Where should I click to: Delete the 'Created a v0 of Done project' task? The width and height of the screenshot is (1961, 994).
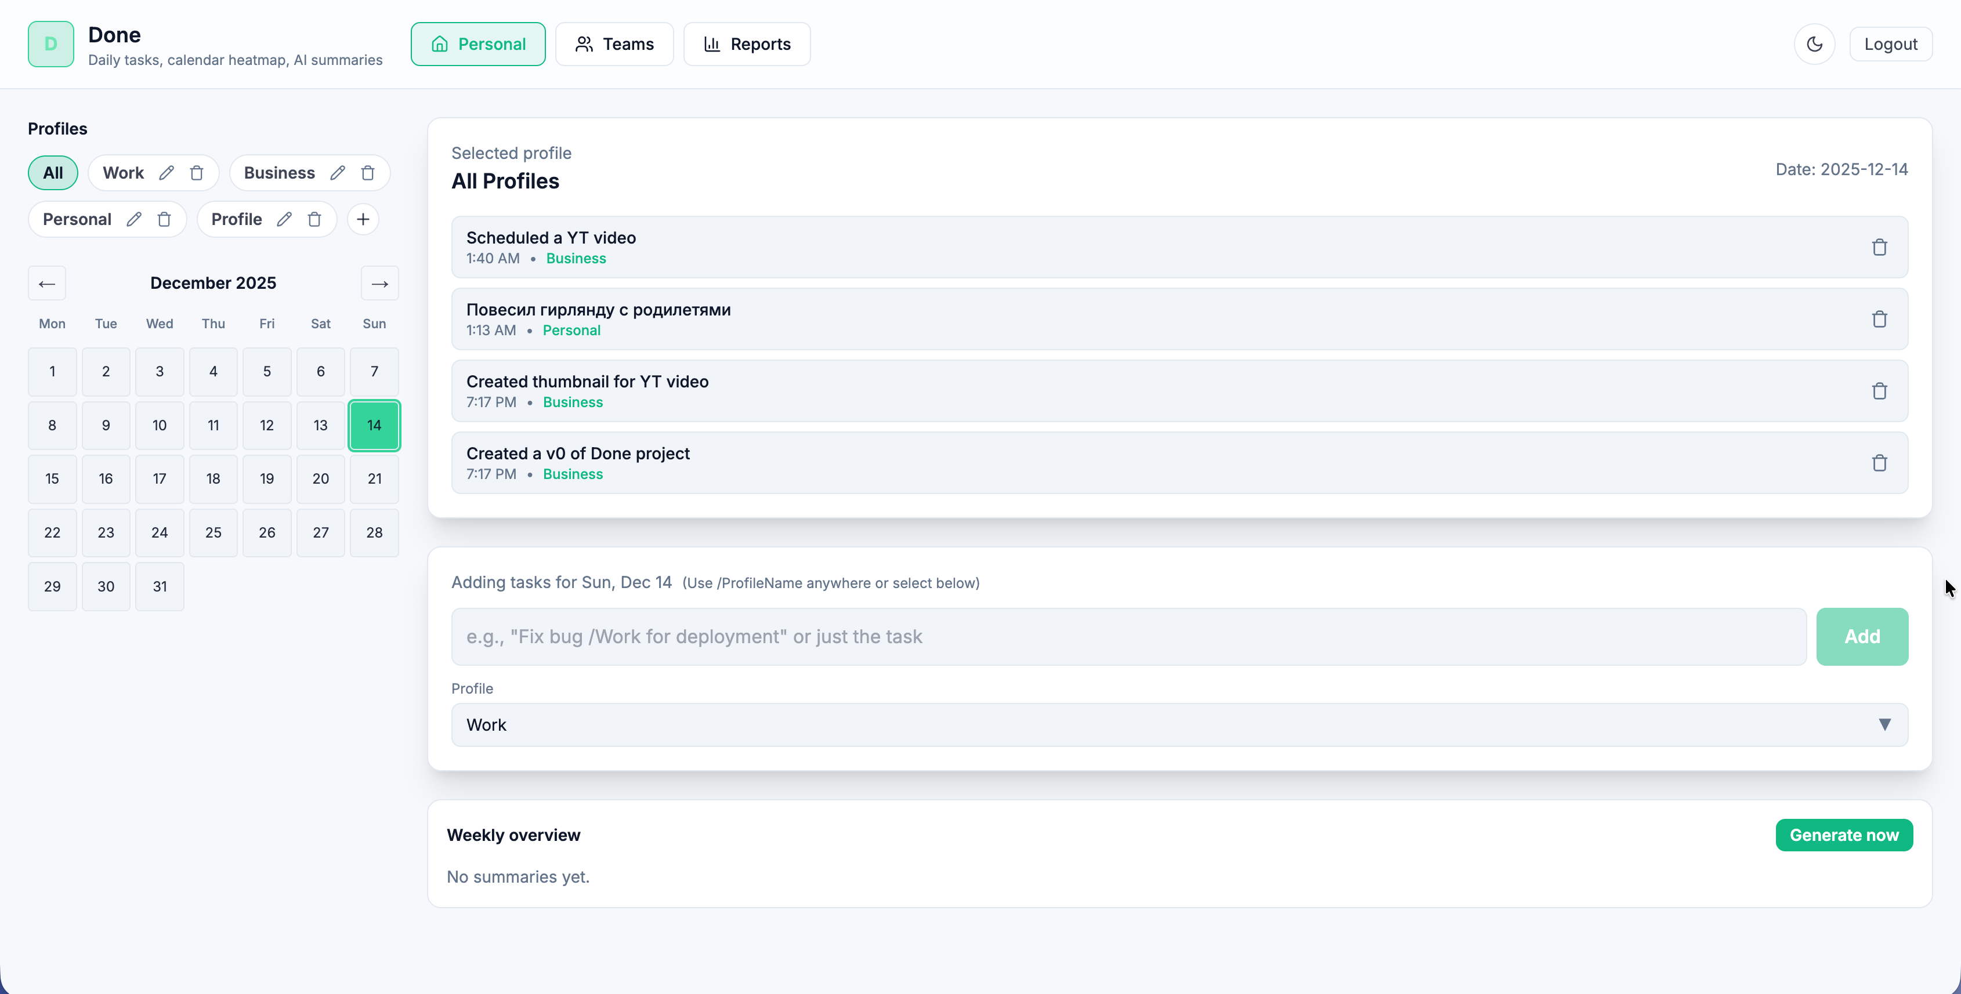point(1880,462)
